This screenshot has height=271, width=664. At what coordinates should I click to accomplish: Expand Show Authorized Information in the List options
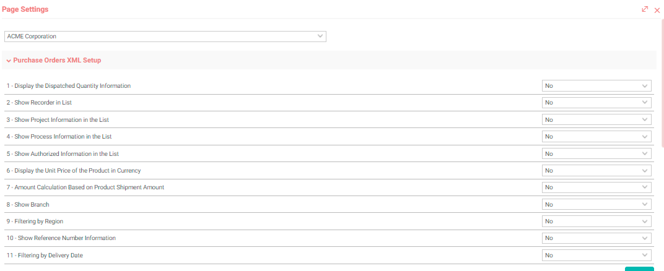coord(596,153)
